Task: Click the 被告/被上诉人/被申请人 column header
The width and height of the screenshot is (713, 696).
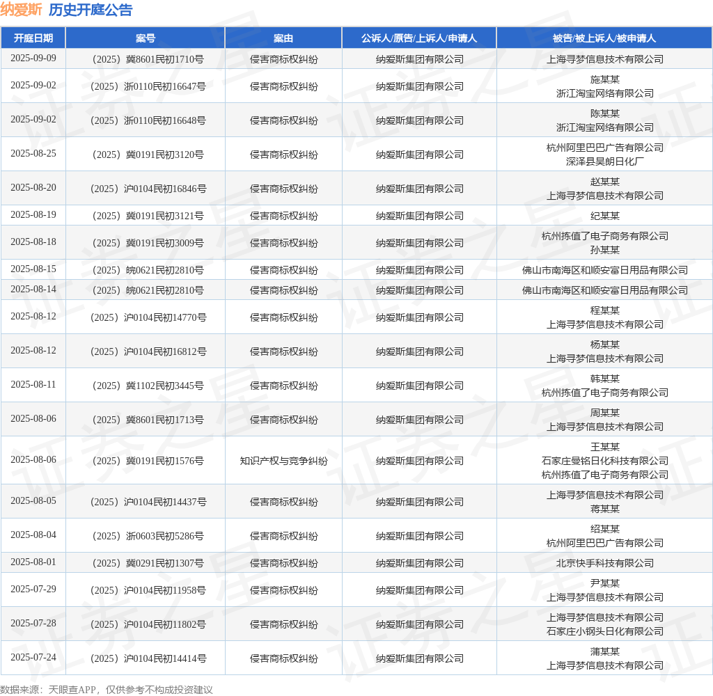Action: point(604,38)
